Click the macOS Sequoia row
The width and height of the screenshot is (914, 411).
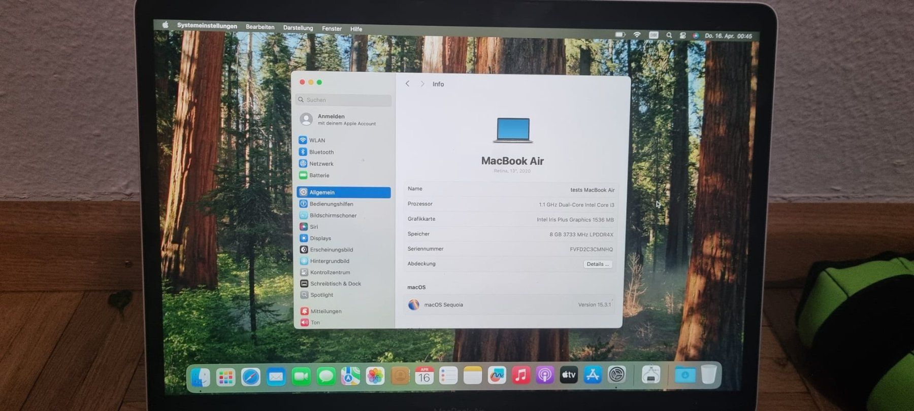[x=509, y=304]
